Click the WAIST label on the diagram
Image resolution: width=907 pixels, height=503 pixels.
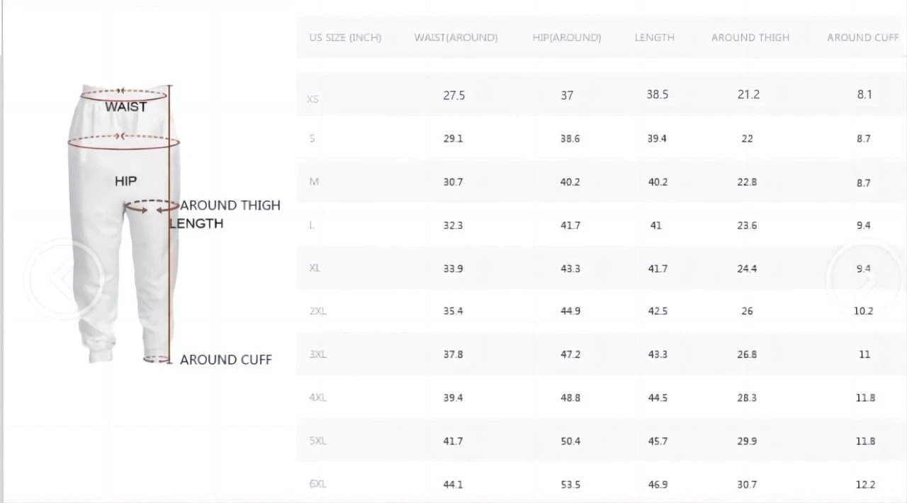coord(125,107)
